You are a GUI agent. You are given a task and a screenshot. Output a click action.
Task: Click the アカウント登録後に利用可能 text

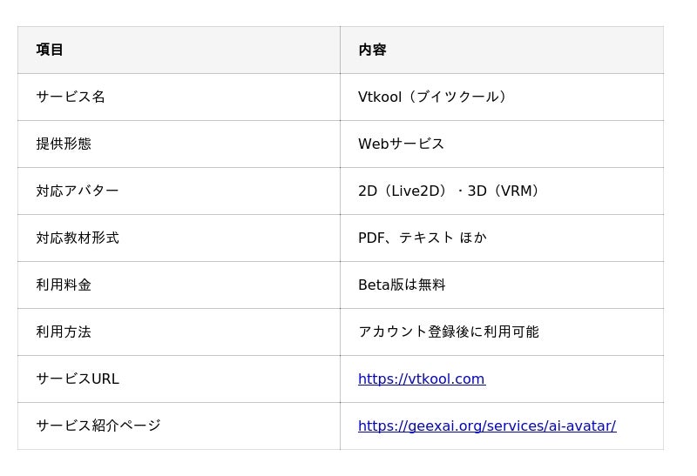click(448, 332)
